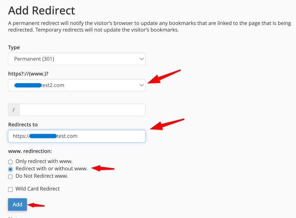Click the Type field label
The width and height of the screenshot is (296, 218).
pos(14,48)
